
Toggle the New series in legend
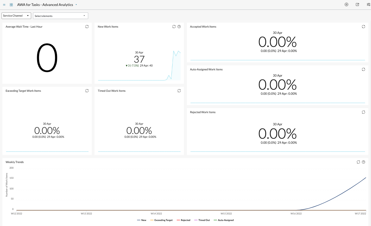point(142,220)
